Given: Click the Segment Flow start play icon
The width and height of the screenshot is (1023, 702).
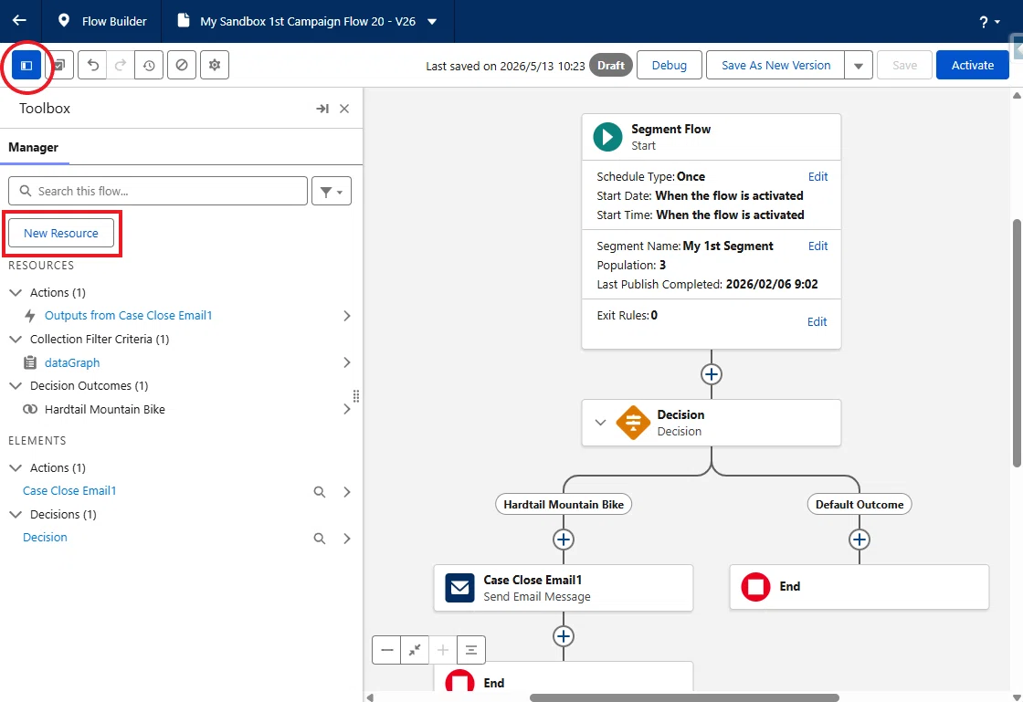Looking at the screenshot, I should coord(607,137).
